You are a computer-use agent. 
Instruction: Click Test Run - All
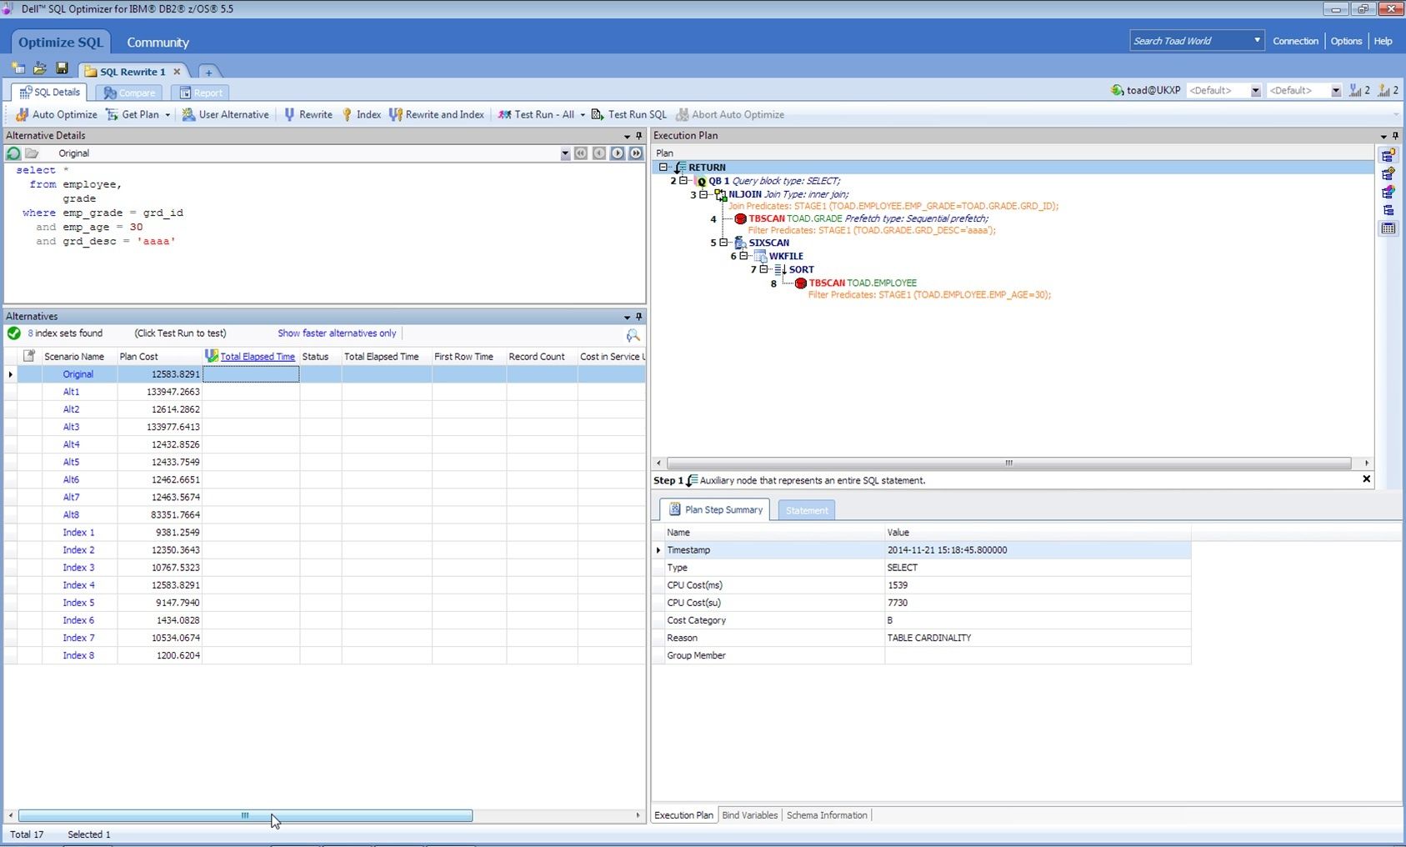(536, 114)
